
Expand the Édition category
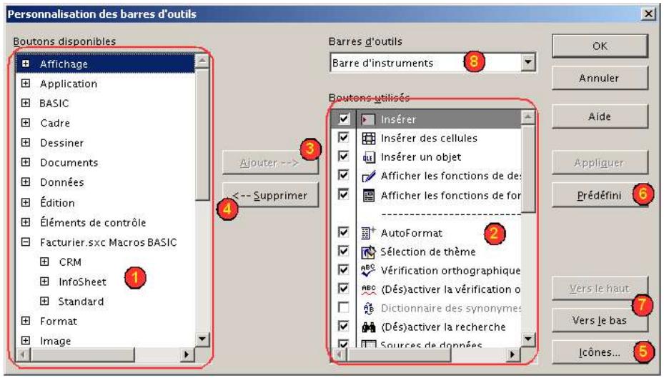point(26,202)
